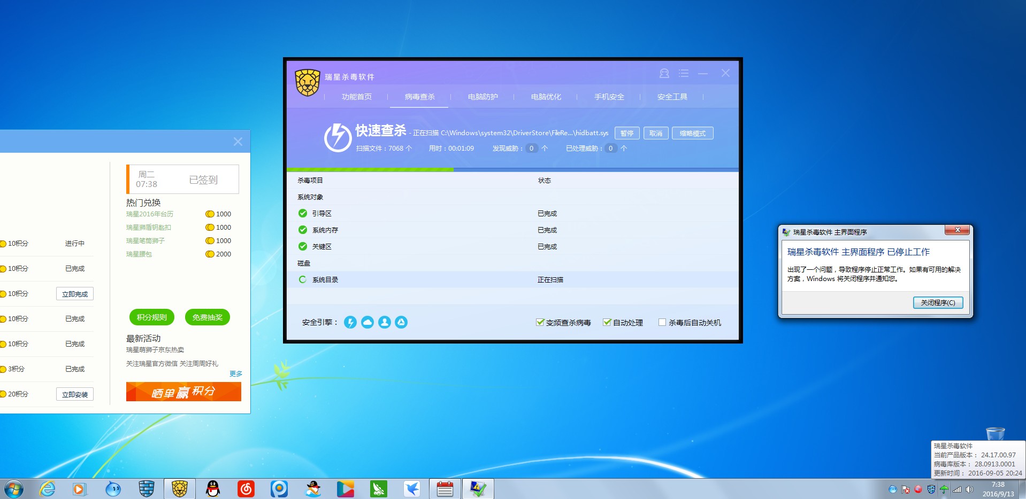Click the Rising lion shield logo

tap(308, 83)
